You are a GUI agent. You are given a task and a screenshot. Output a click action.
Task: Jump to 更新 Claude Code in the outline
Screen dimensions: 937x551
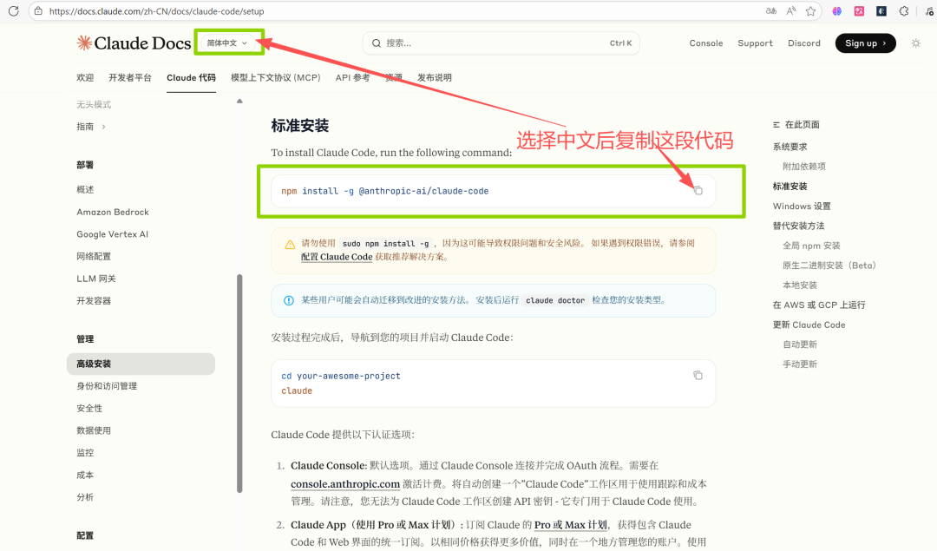[x=809, y=325]
